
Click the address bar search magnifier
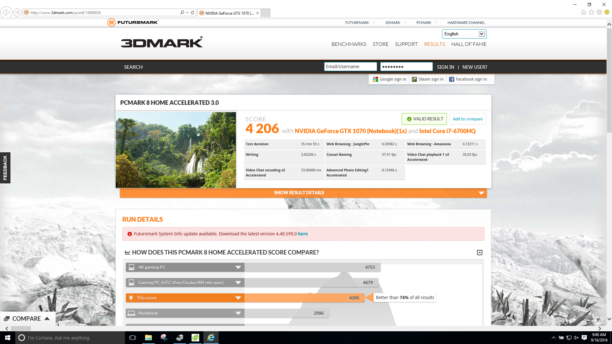182,12
